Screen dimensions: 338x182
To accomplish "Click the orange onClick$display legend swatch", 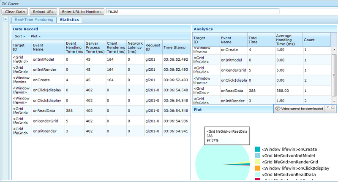I will [x=258, y=168].
